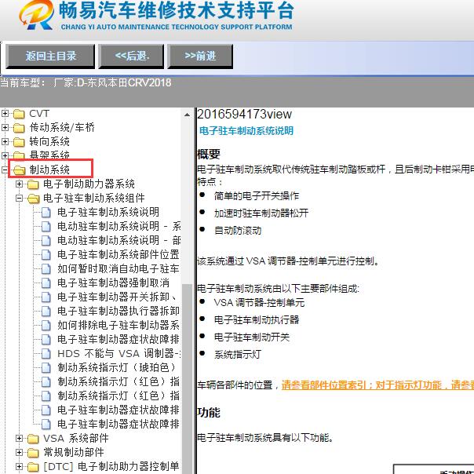Open HDS 不能与 VSA 调制器 document
Viewport: 474px width, 474px height.
point(118,353)
